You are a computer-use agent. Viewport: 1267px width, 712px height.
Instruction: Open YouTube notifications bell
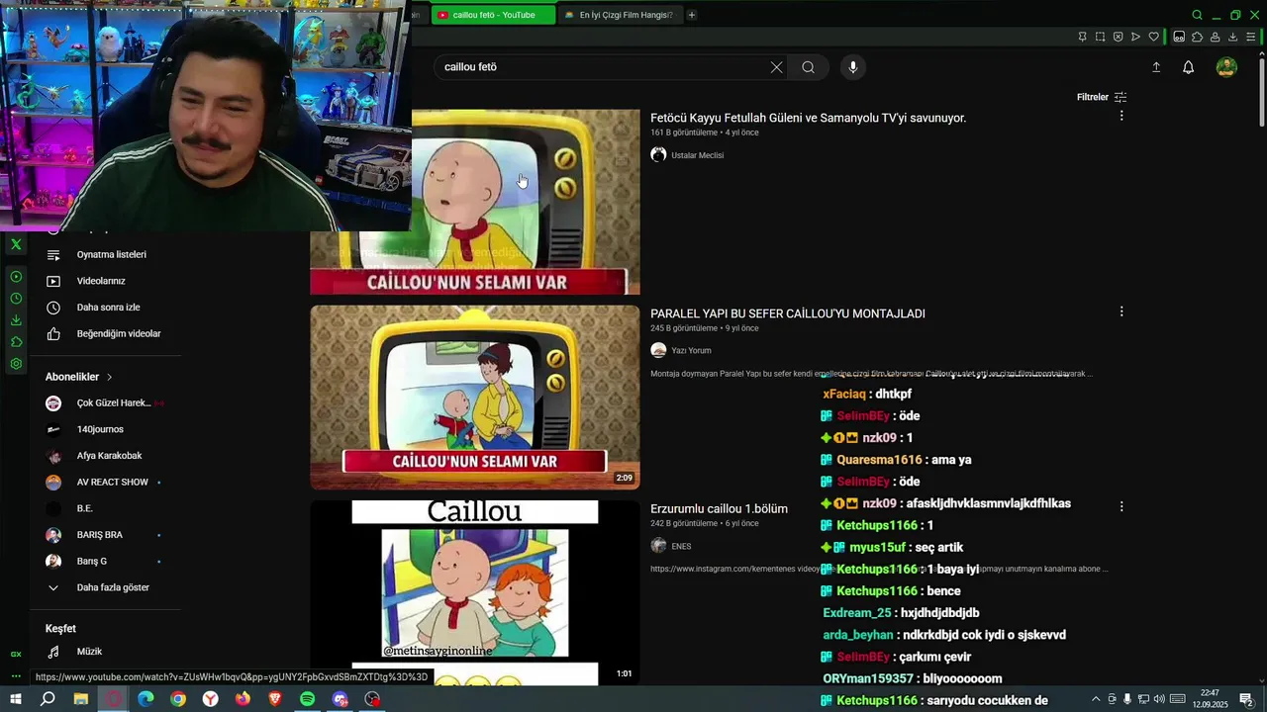(x=1189, y=67)
